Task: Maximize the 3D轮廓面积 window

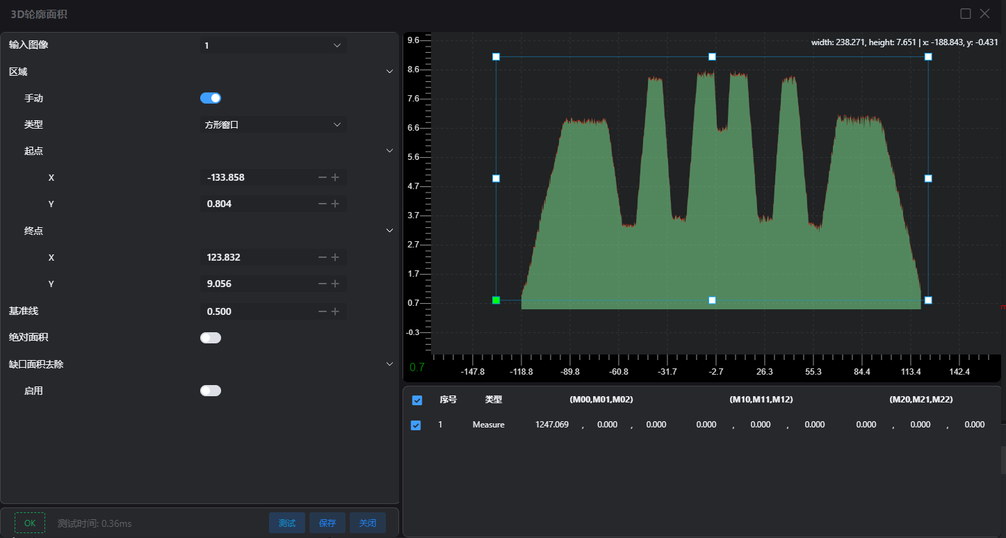Action: click(966, 13)
